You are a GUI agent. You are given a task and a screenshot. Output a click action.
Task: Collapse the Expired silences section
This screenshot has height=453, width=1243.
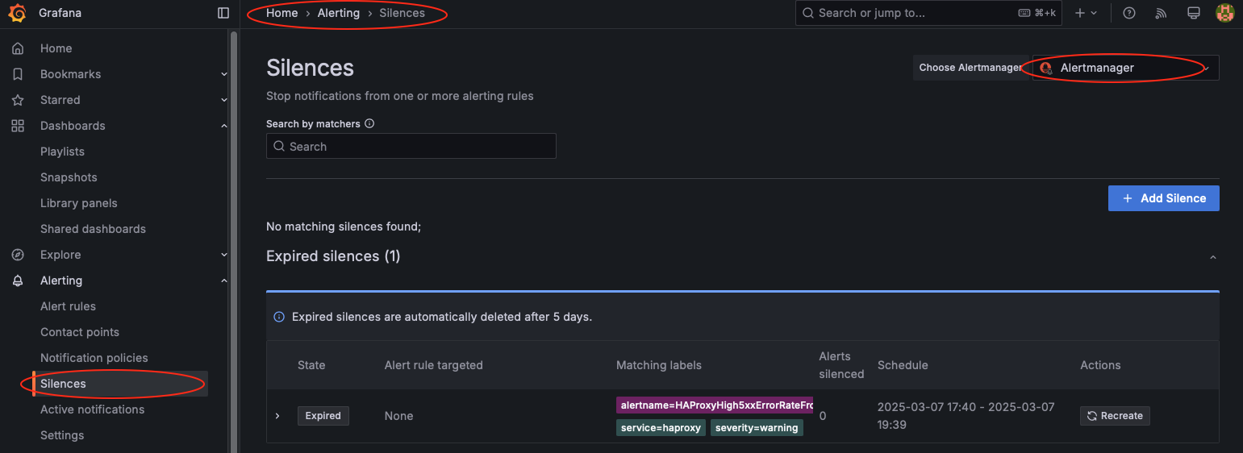coord(1213,257)
